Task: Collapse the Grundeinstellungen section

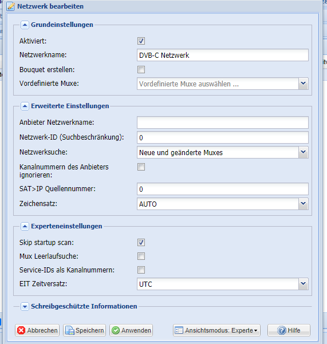Action: click(x=25, y=25)
